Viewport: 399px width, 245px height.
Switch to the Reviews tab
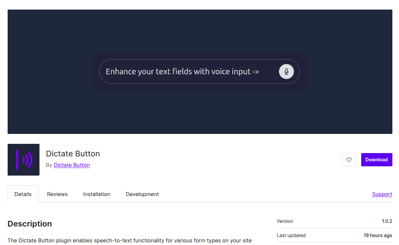point(57,194)
